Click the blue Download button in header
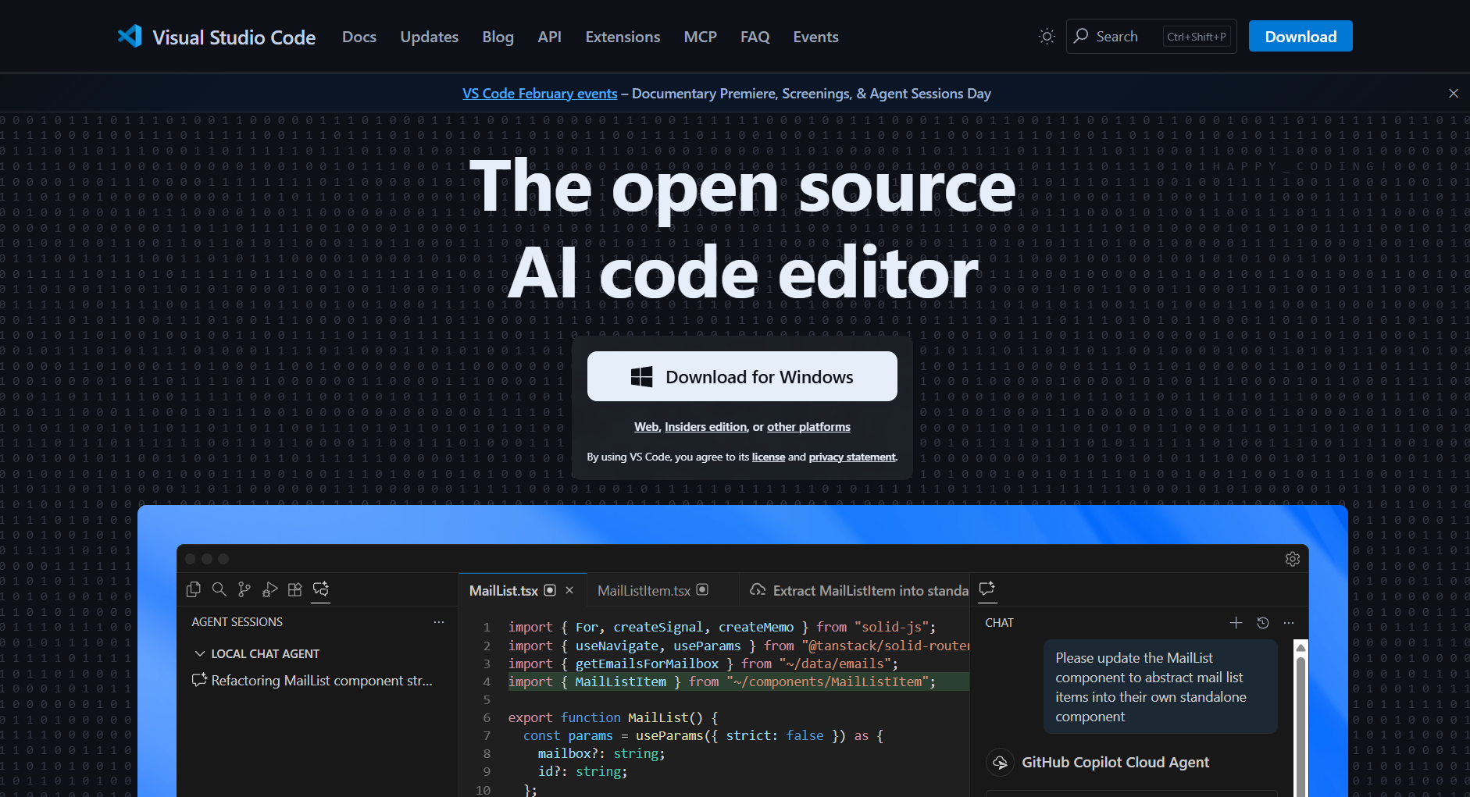 (1301, 36)
